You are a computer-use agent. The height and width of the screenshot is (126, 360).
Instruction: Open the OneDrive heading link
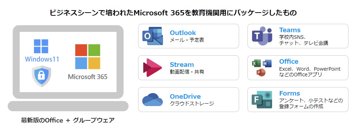(x=185, y=97)
